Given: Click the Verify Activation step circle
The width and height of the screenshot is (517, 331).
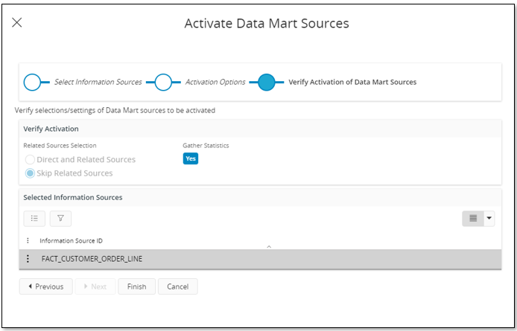Looking at the screenshot, I should (x=267, y=82).
